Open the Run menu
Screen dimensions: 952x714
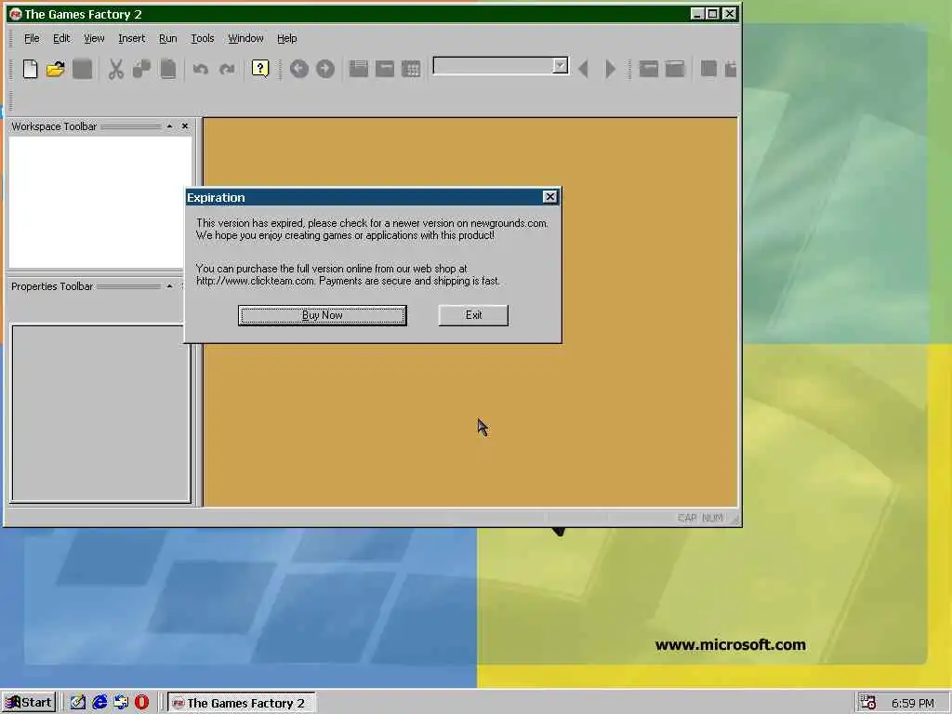tap(168, 38)
